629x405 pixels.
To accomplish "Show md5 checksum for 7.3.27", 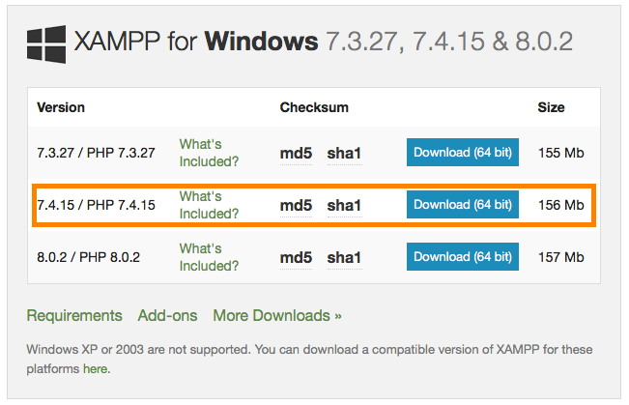I will click(x=296, y=153).
